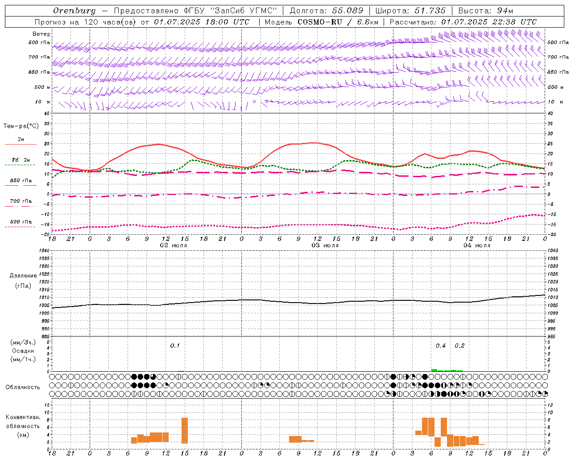Click the 0.1 precipitation value

pos(175,346)
